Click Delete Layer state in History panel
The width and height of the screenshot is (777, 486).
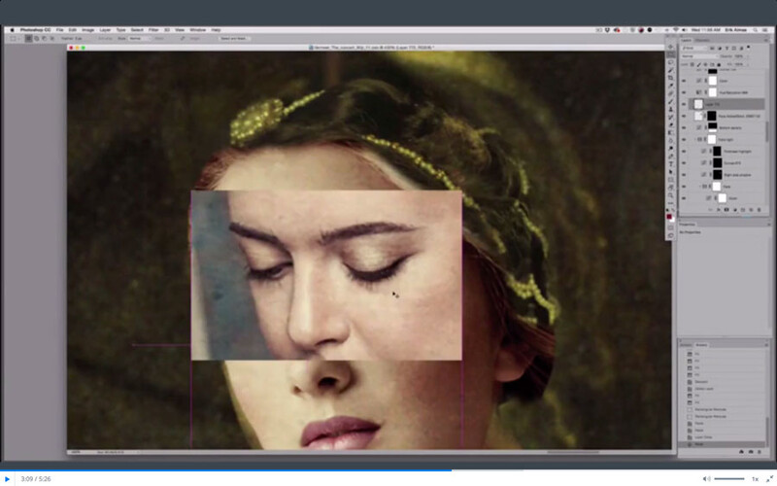coord(703,389)
